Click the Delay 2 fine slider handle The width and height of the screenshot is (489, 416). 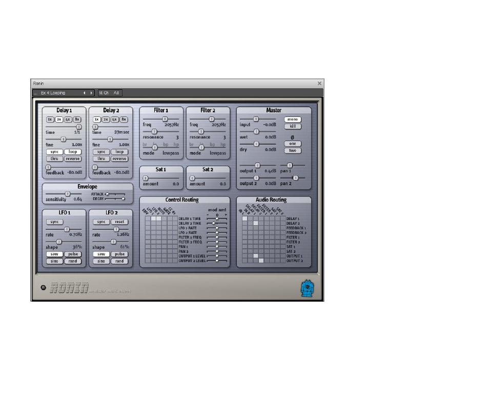click(x=110, y=139)
